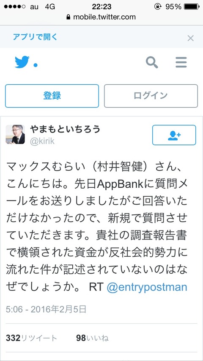This screenshot has width=203, height=361.
Task: Tap the lock icon in address bar
Action: pyautogui.click(x=68, y=17)
